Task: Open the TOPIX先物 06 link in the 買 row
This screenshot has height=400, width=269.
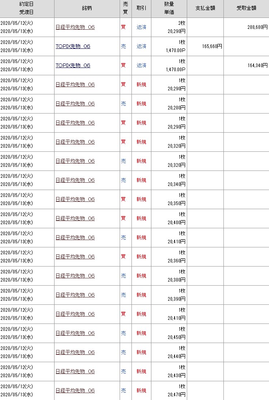Action: coord(73,66)
